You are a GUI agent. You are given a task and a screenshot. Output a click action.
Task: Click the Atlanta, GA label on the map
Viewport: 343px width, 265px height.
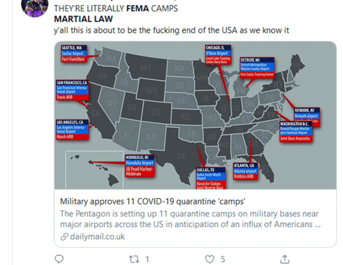[x=243, y=165]
